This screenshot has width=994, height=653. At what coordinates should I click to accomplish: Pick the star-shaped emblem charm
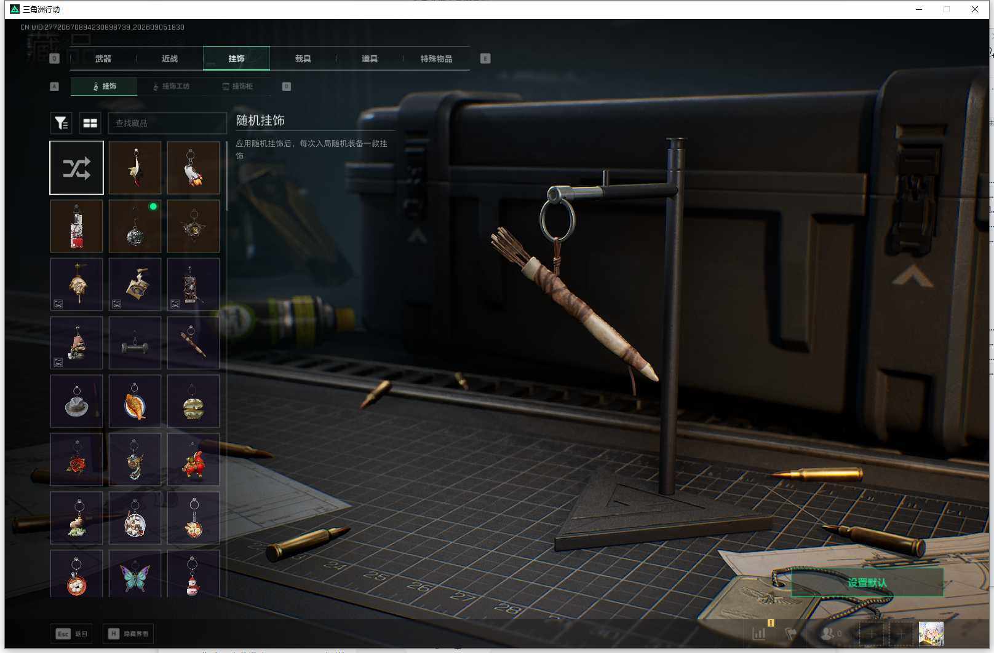point(194,226)
